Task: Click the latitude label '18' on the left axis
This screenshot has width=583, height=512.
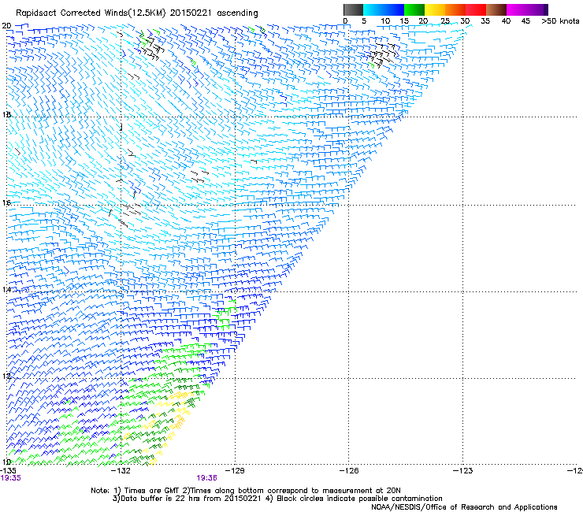Action: pyautogui.click(x=6, y=114)
